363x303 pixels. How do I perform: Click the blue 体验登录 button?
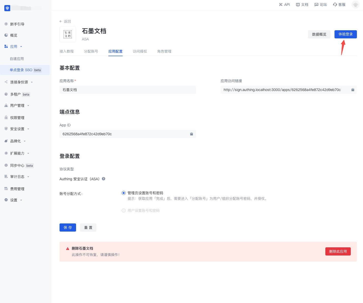click(345, 34)
